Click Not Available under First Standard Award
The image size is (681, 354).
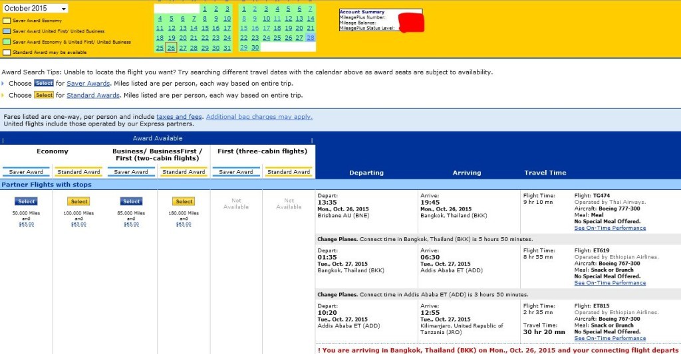click(289, 204)
